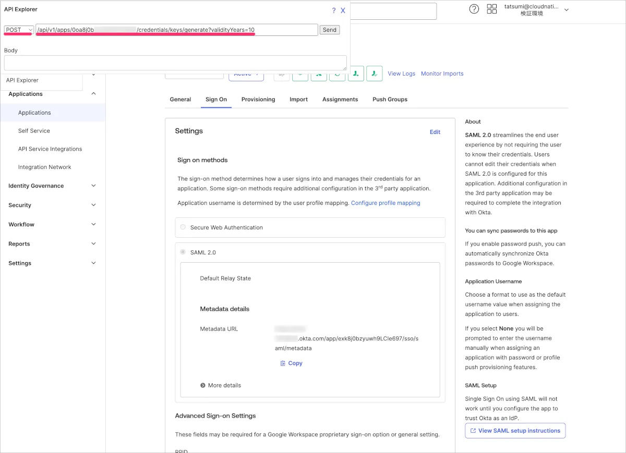Click the user-with-arrow icon beside View Logs
Image resolution: width=626 pixels, height=453 pixels.
pyautogui.click(x=356, y=74)
